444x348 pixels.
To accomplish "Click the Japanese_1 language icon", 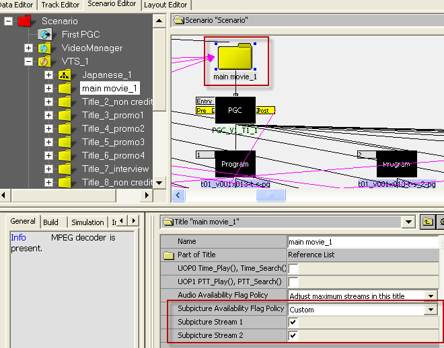I will pyautogui.click(x=65, y=75).
